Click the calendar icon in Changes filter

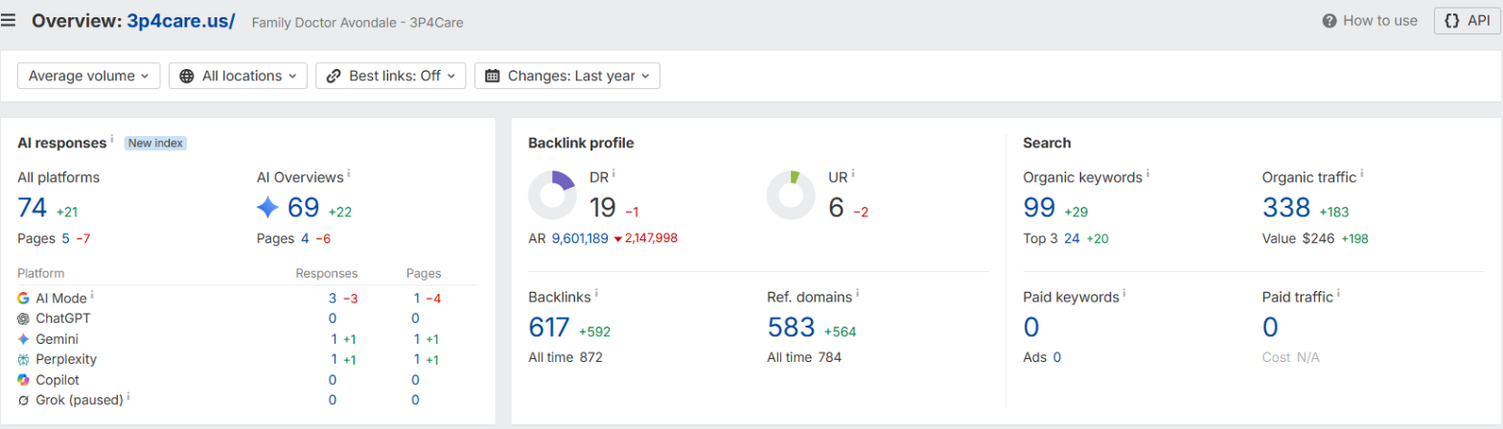pyautogui.click(x=493, y=76)
